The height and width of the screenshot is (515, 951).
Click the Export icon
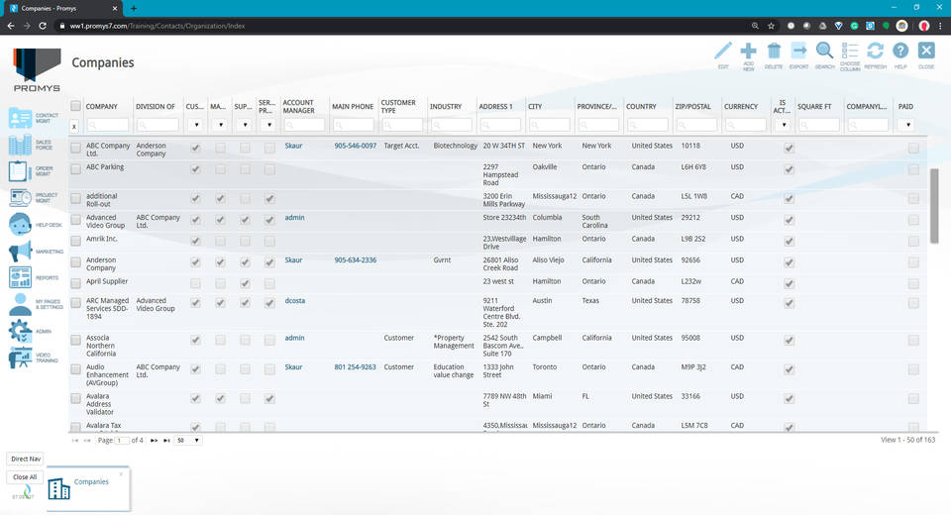click(x=798, y=51)
